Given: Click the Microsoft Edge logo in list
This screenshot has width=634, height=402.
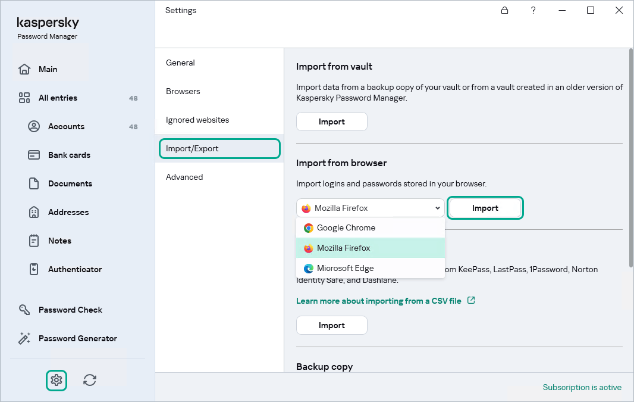Looking at the screenshot, I should click(309, 268).
